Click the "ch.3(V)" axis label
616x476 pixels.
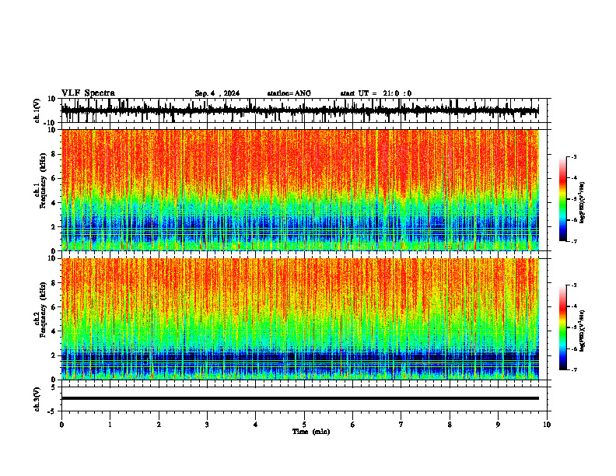tap(37, 399)
